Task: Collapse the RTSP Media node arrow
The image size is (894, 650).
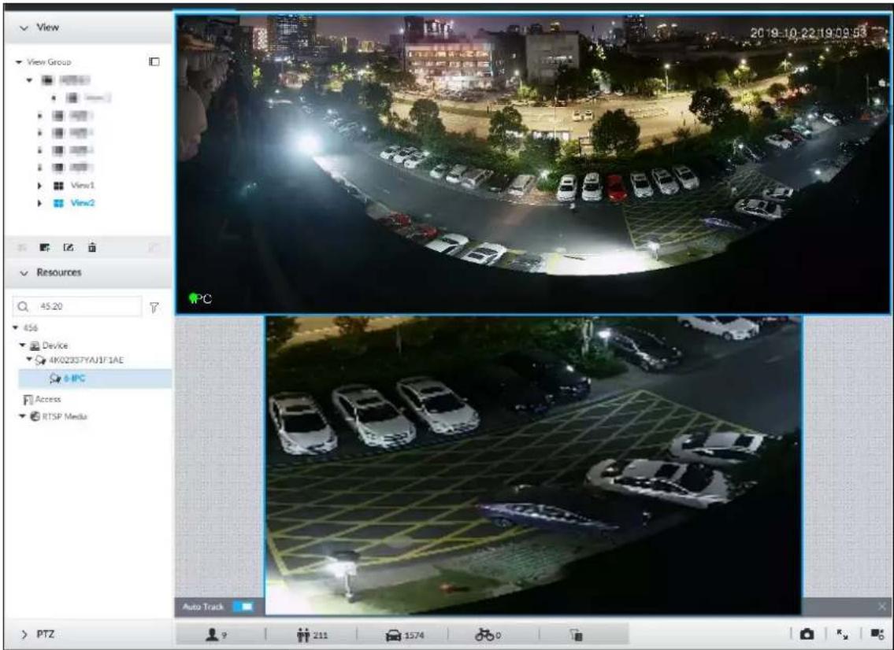Action: pos(22,416)
